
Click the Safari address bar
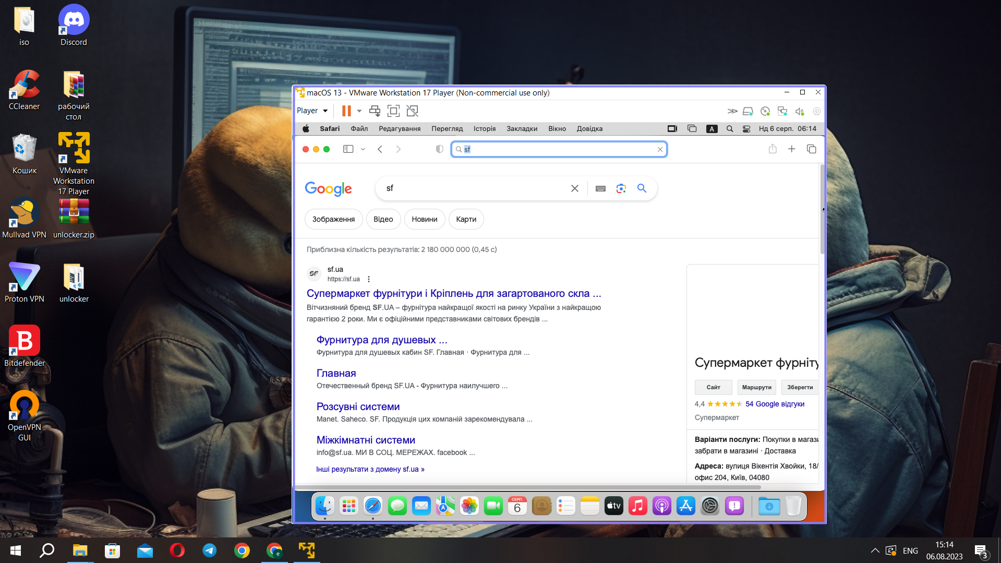pyautogui.click(x=559, y=149)
